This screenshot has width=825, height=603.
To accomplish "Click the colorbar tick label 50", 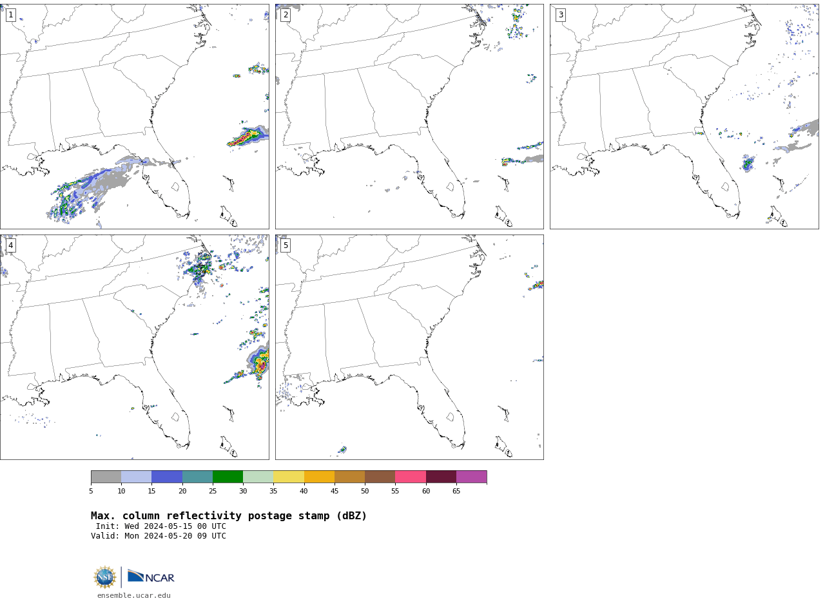I will pyautogui.click(x=365, y=492).
